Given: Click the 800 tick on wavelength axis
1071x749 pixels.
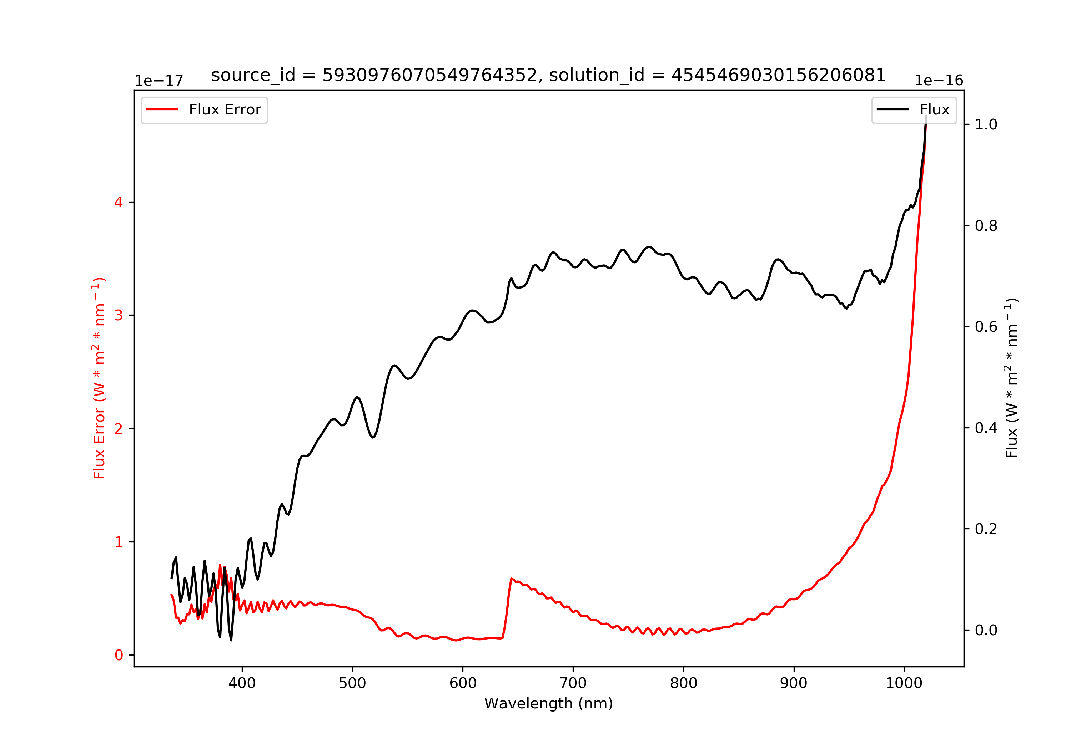Looking at the screenshot, I should 684,683.
